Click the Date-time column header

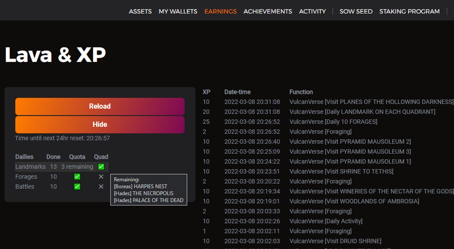tap(237, 92)
